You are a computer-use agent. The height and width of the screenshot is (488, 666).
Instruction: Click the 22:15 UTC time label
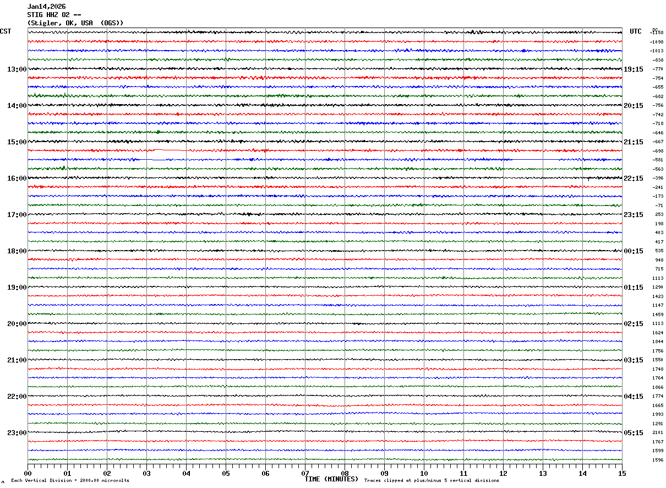tap(633, 178)
